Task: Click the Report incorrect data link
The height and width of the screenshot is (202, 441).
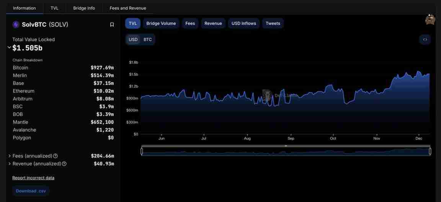Action: coord(33,178)
